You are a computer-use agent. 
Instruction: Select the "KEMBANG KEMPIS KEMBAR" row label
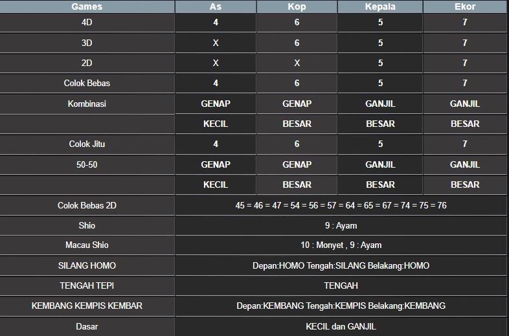[x=87, y=306]
